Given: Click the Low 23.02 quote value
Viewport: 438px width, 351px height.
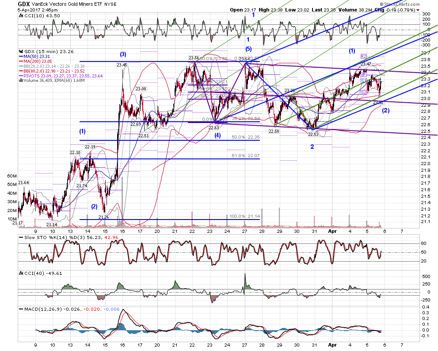Looking at the screenshot, I should (x=297, y=10).
